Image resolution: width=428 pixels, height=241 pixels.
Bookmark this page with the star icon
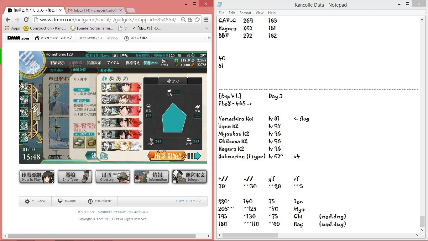(x=197, y=20)
